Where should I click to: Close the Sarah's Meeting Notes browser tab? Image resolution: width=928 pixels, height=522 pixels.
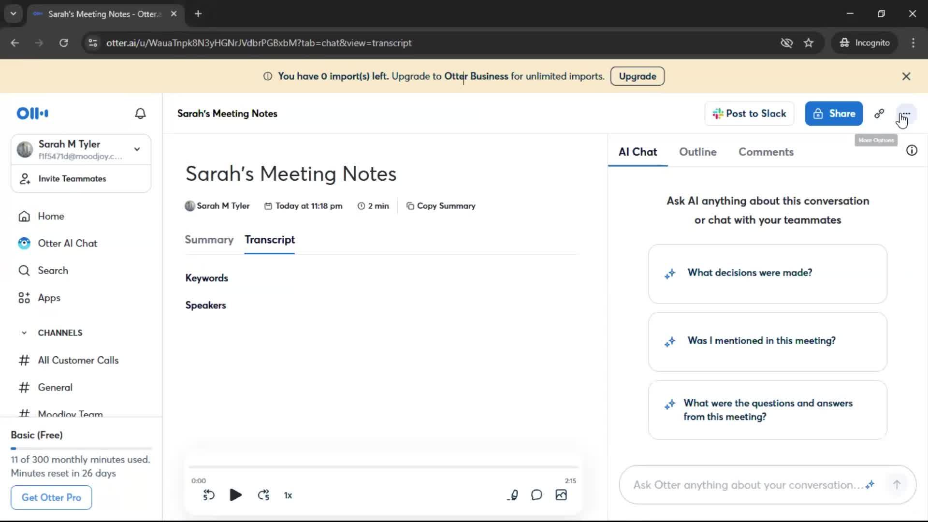(174, 14)
